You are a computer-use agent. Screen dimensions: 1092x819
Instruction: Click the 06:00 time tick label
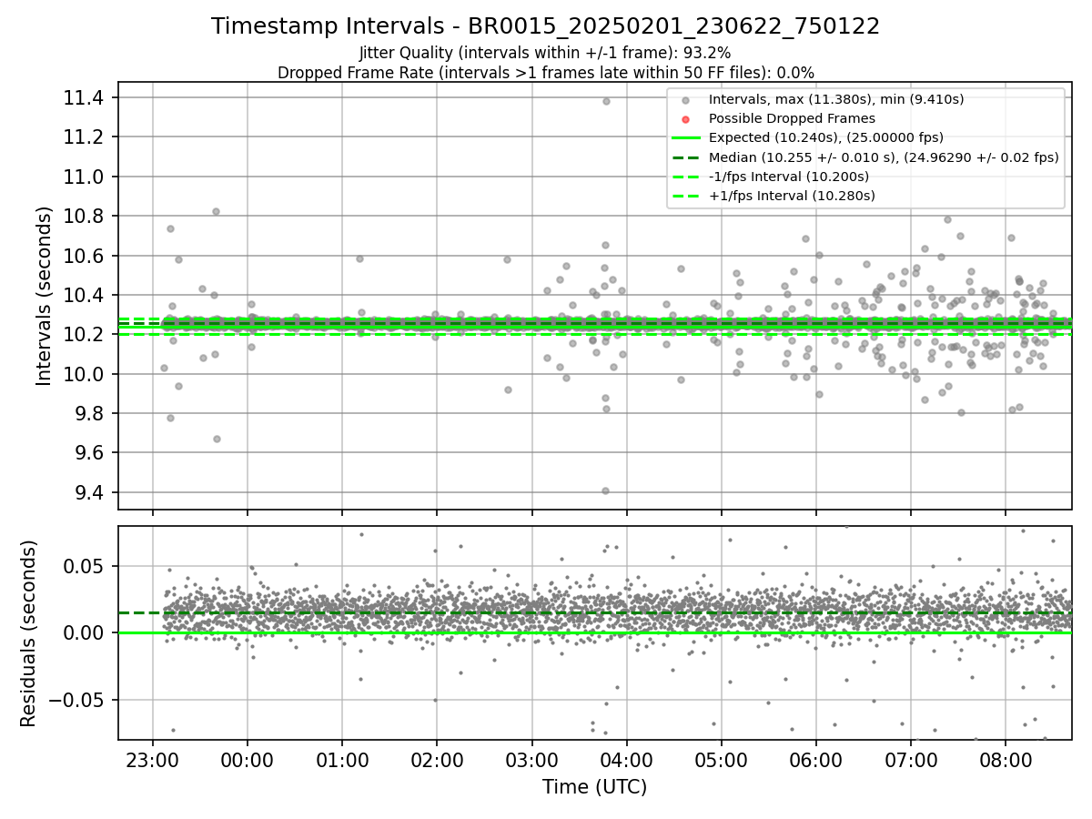816,759
